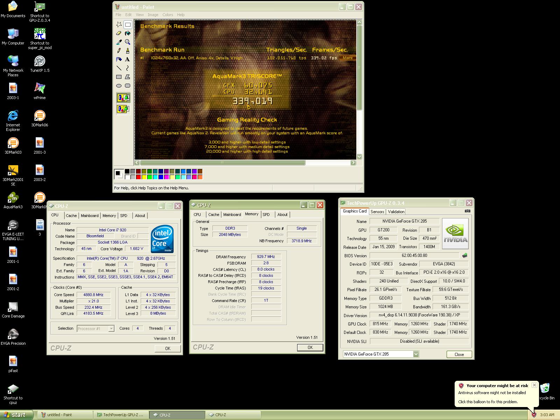Image resolution: width=560 pixels, height=420 pixels.
Task: Select the Core Damage desktop icon
Action: coord(13,310)
